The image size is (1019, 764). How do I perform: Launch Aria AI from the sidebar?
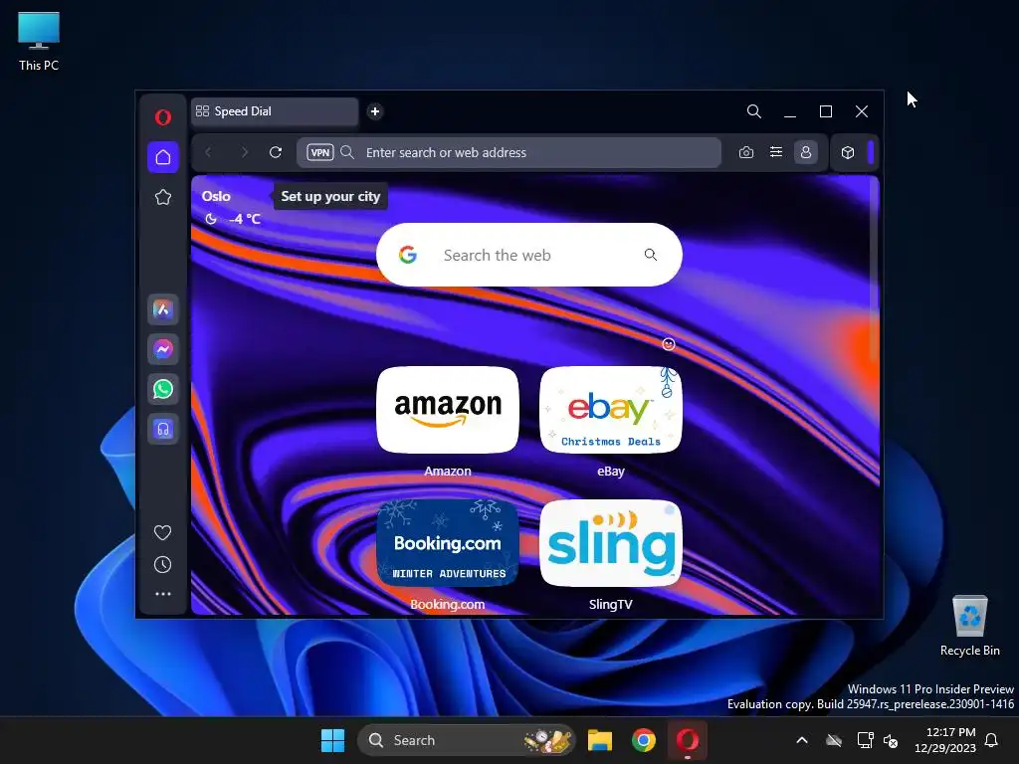(x=163, y=309)
